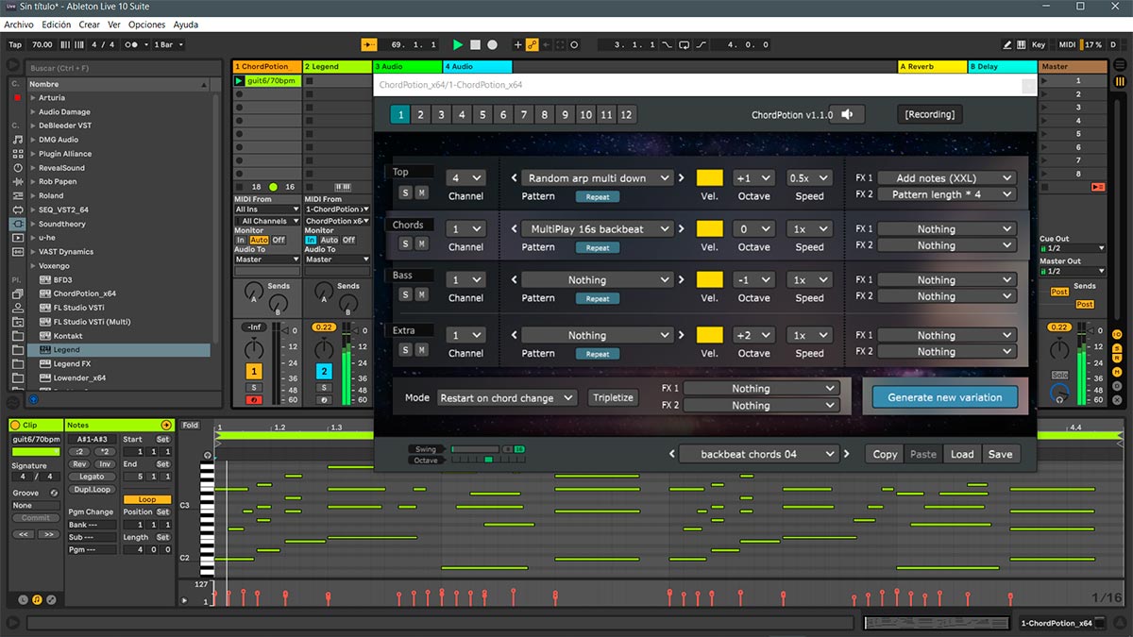The image size is (1133, 637).
Task: Click the Copy preset button
Action: tap(885, 454)
